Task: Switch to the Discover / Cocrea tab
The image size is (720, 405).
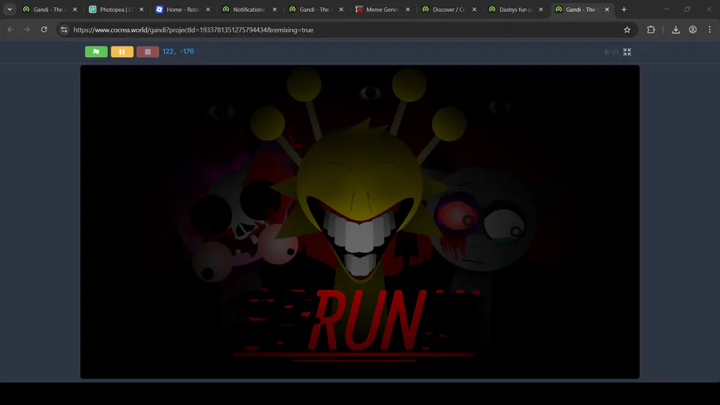Action: point(448,9)
